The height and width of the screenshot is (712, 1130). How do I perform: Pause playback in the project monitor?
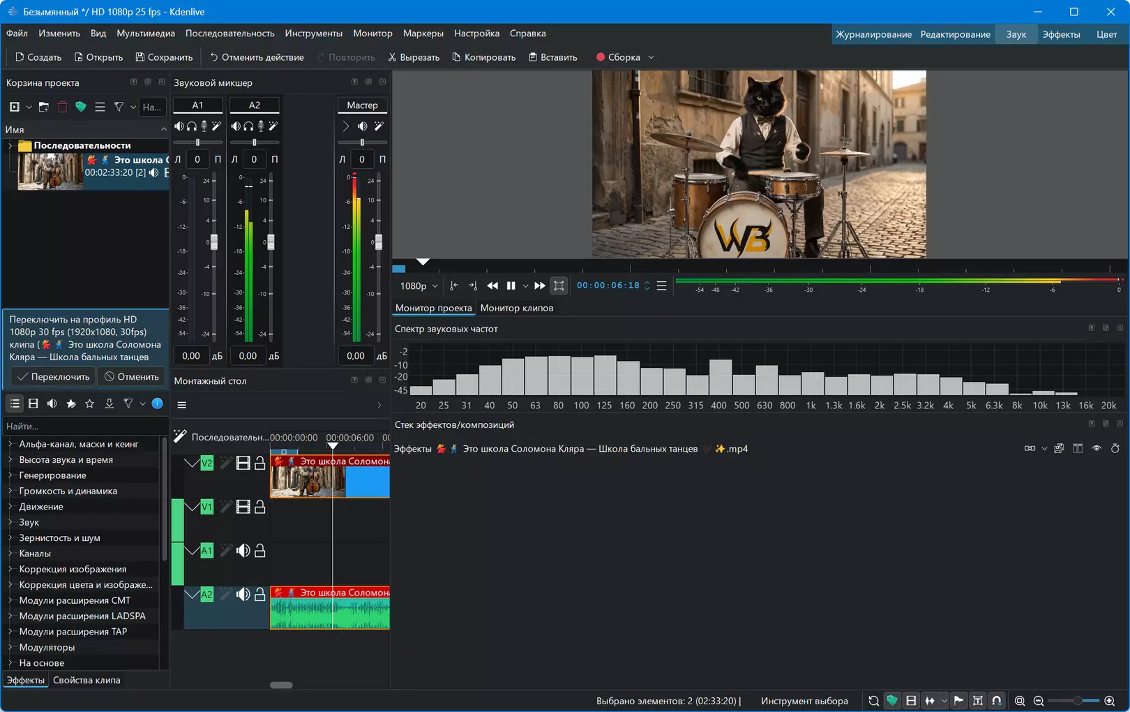[511, 285]
